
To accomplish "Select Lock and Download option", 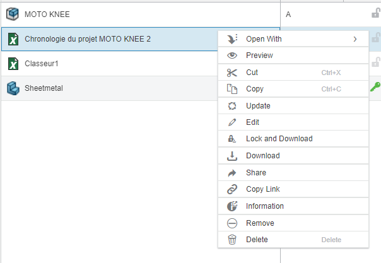I will 279,139.
